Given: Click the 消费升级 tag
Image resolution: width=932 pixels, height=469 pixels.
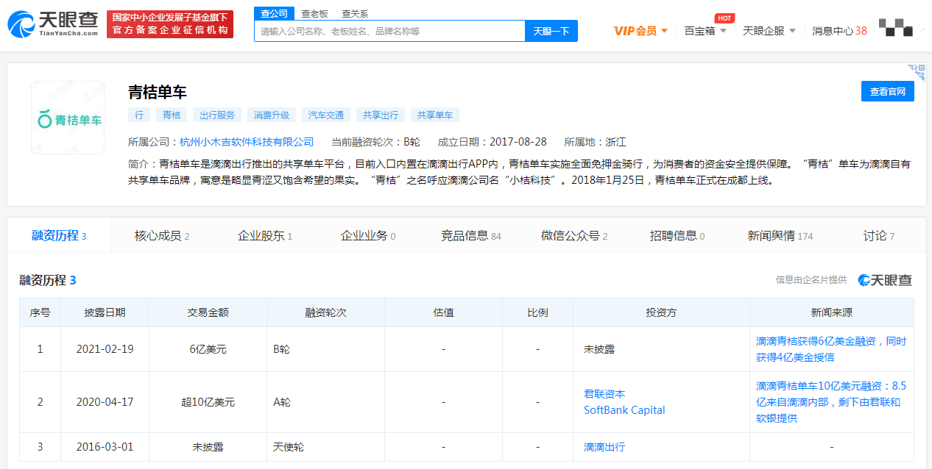Looking at the screenshot, I should tap(272, 115).
